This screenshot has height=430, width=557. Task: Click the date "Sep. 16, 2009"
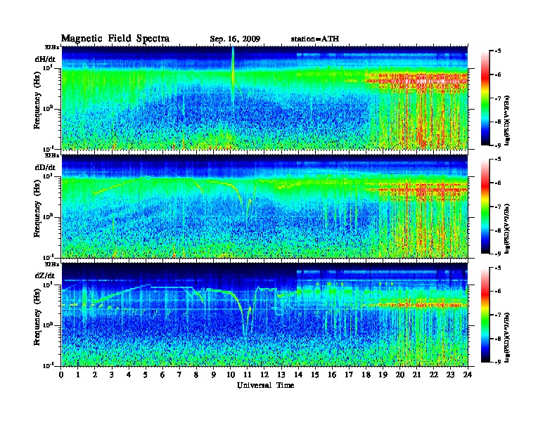point(235,39)
